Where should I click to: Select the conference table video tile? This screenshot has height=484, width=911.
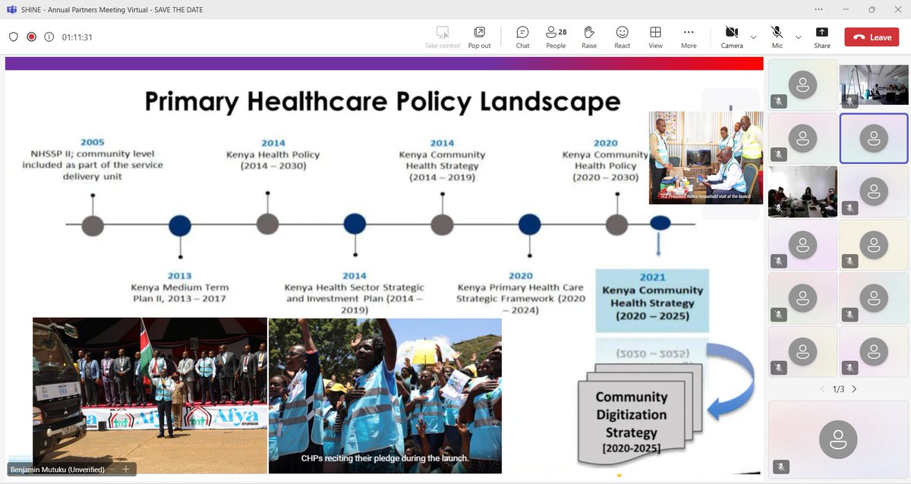click(802, 191)
